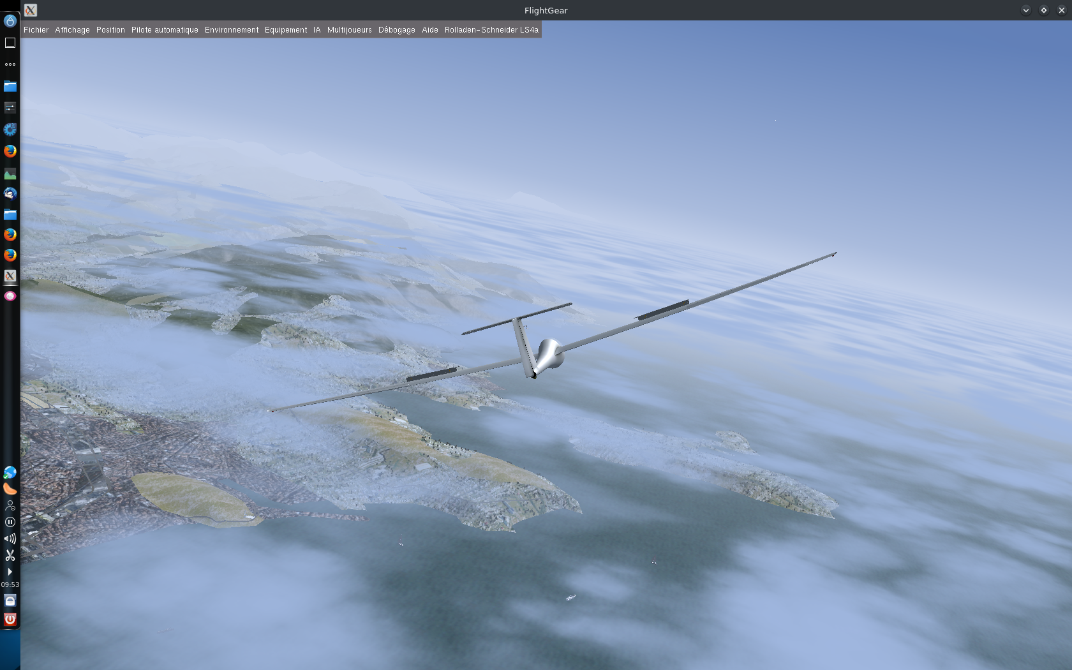Select the FlightGear task icon in the panel

pos(10,276)
